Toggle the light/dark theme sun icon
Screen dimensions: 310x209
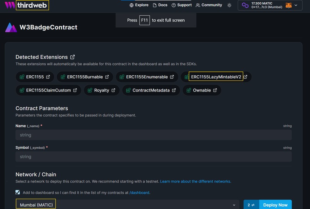(229, 5)
